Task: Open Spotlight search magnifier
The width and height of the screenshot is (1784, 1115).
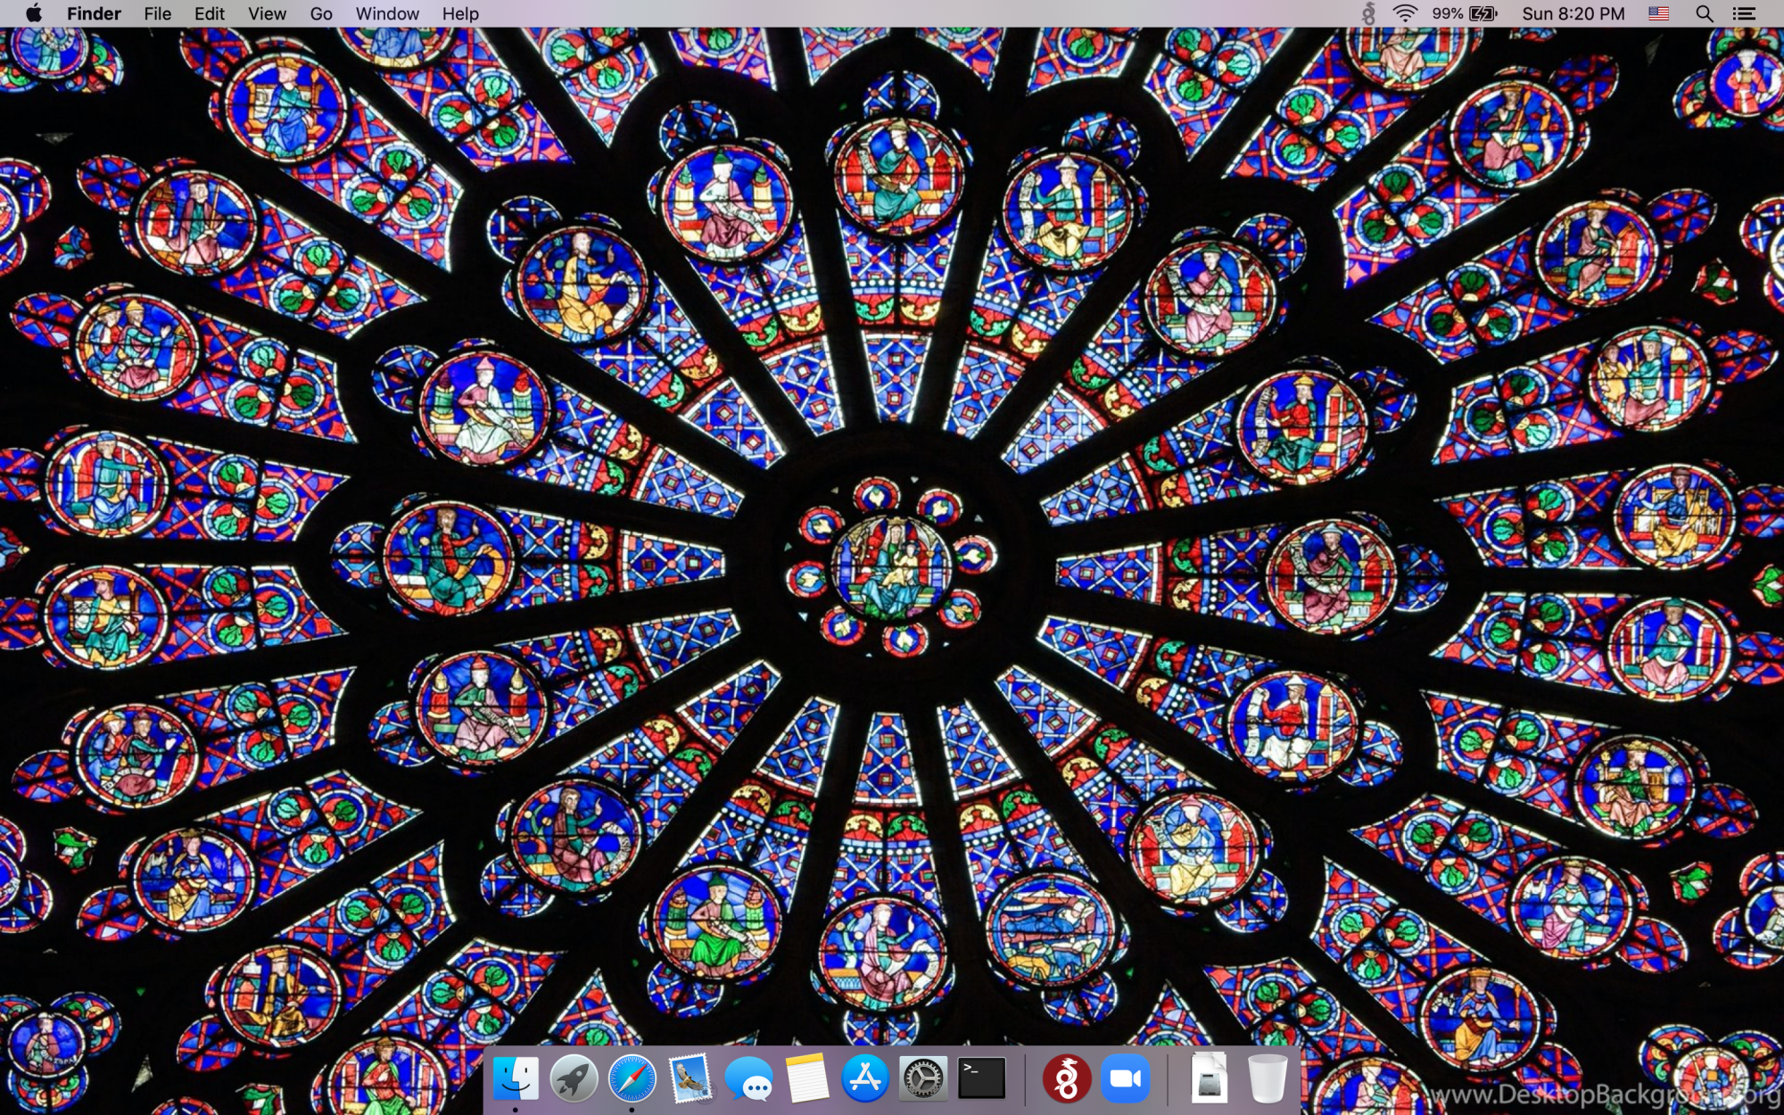Action: (1705, 13)
